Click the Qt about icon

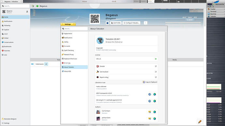[x=150, y=101]
